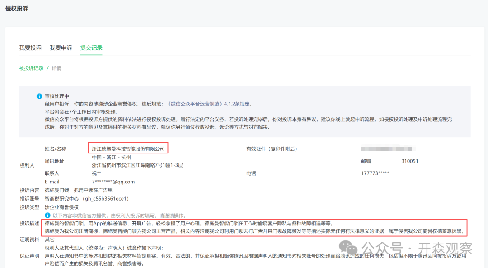This screenshot has width=488, height=268.
Task: Switch to the 我要投诉 tab
Action: pyautogui.click(x=30, y=48)
